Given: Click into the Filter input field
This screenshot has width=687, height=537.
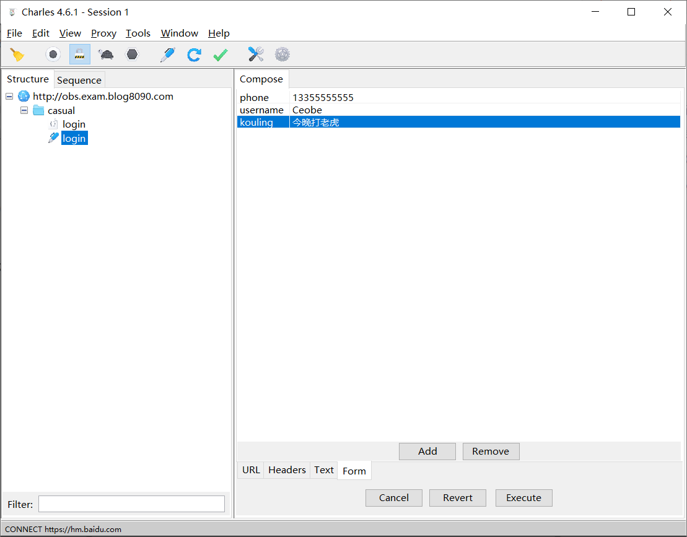Looking at the screenshot, I should (131, 504).
